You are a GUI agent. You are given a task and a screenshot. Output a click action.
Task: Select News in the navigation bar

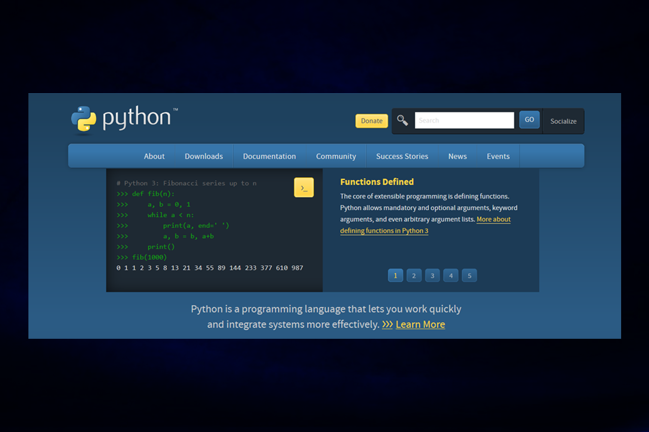pos(457,156)
